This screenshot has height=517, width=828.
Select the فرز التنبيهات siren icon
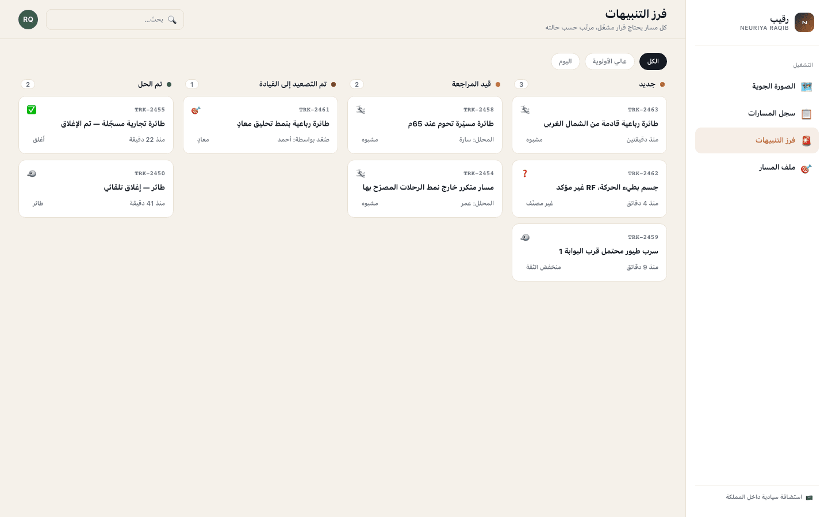coord(806,141)
